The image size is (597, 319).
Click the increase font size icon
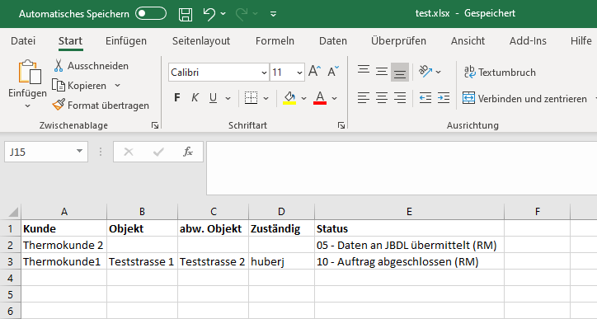coord(314,71)
